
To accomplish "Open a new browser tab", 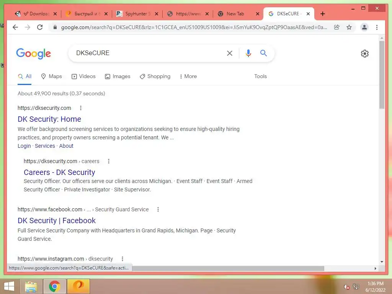I will (322, 14).
